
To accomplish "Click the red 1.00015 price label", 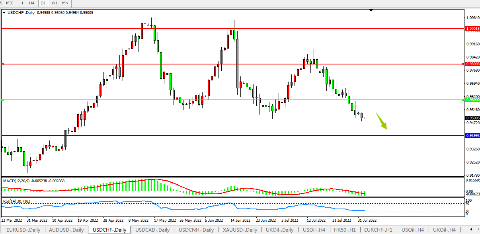I will [x=472, y=29].
